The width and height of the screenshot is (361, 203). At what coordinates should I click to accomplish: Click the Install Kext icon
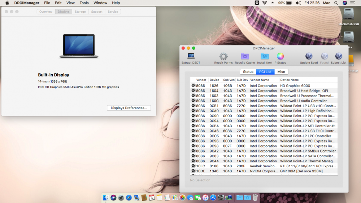(265, 56)
